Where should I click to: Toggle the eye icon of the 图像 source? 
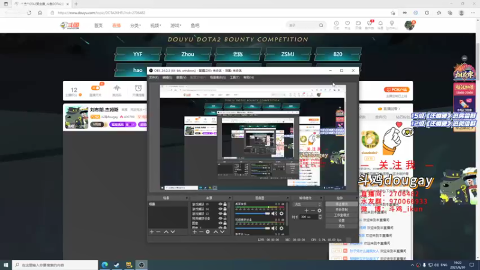220,223
